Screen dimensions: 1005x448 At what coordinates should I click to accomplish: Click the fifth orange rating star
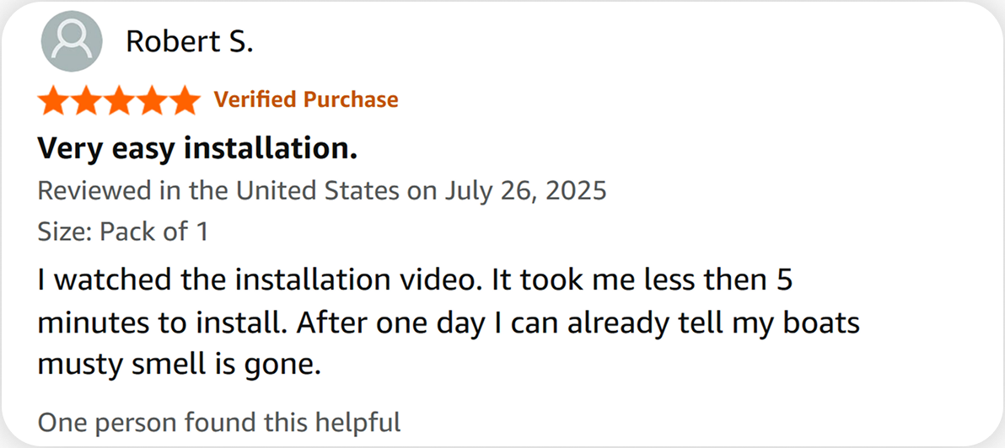click(185, 100)
